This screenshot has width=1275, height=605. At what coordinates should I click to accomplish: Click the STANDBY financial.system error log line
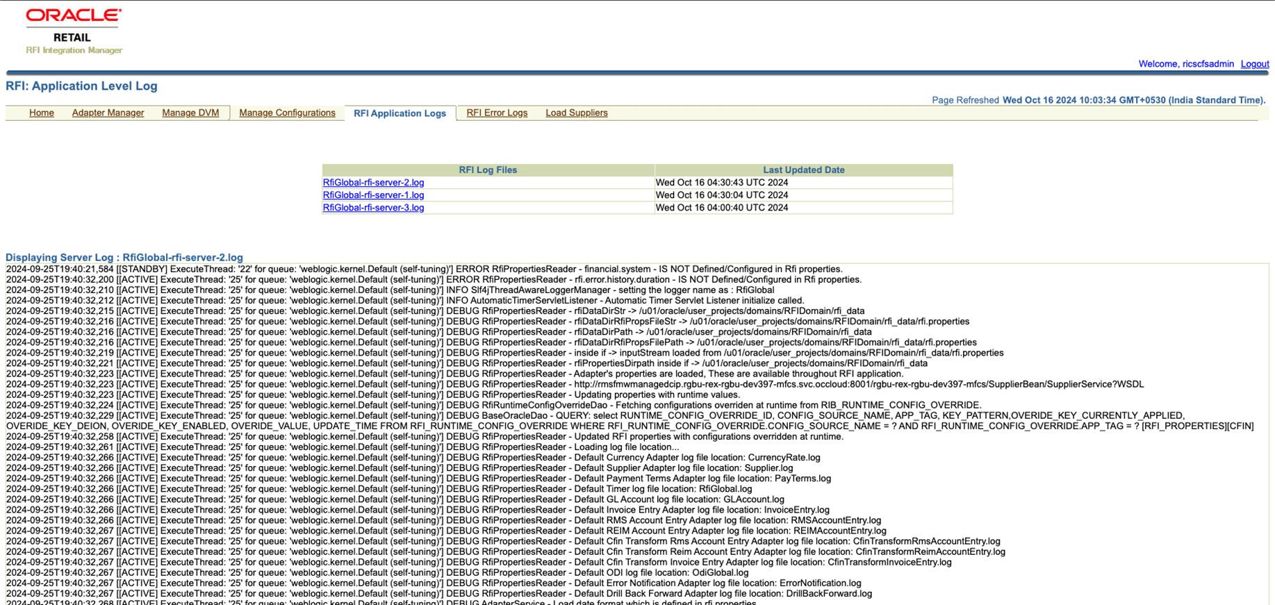click(x=424, y=270)
